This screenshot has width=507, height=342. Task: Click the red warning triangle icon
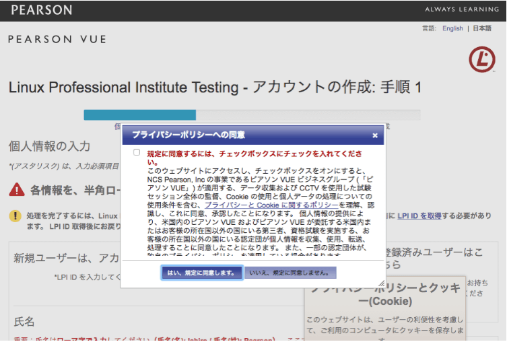pyautogui.click(x=16, y=190)
